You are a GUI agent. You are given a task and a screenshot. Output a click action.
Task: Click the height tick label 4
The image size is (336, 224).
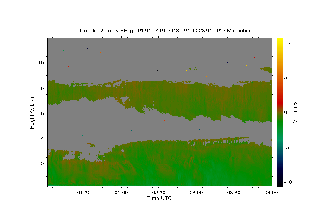tap(43, 139)
